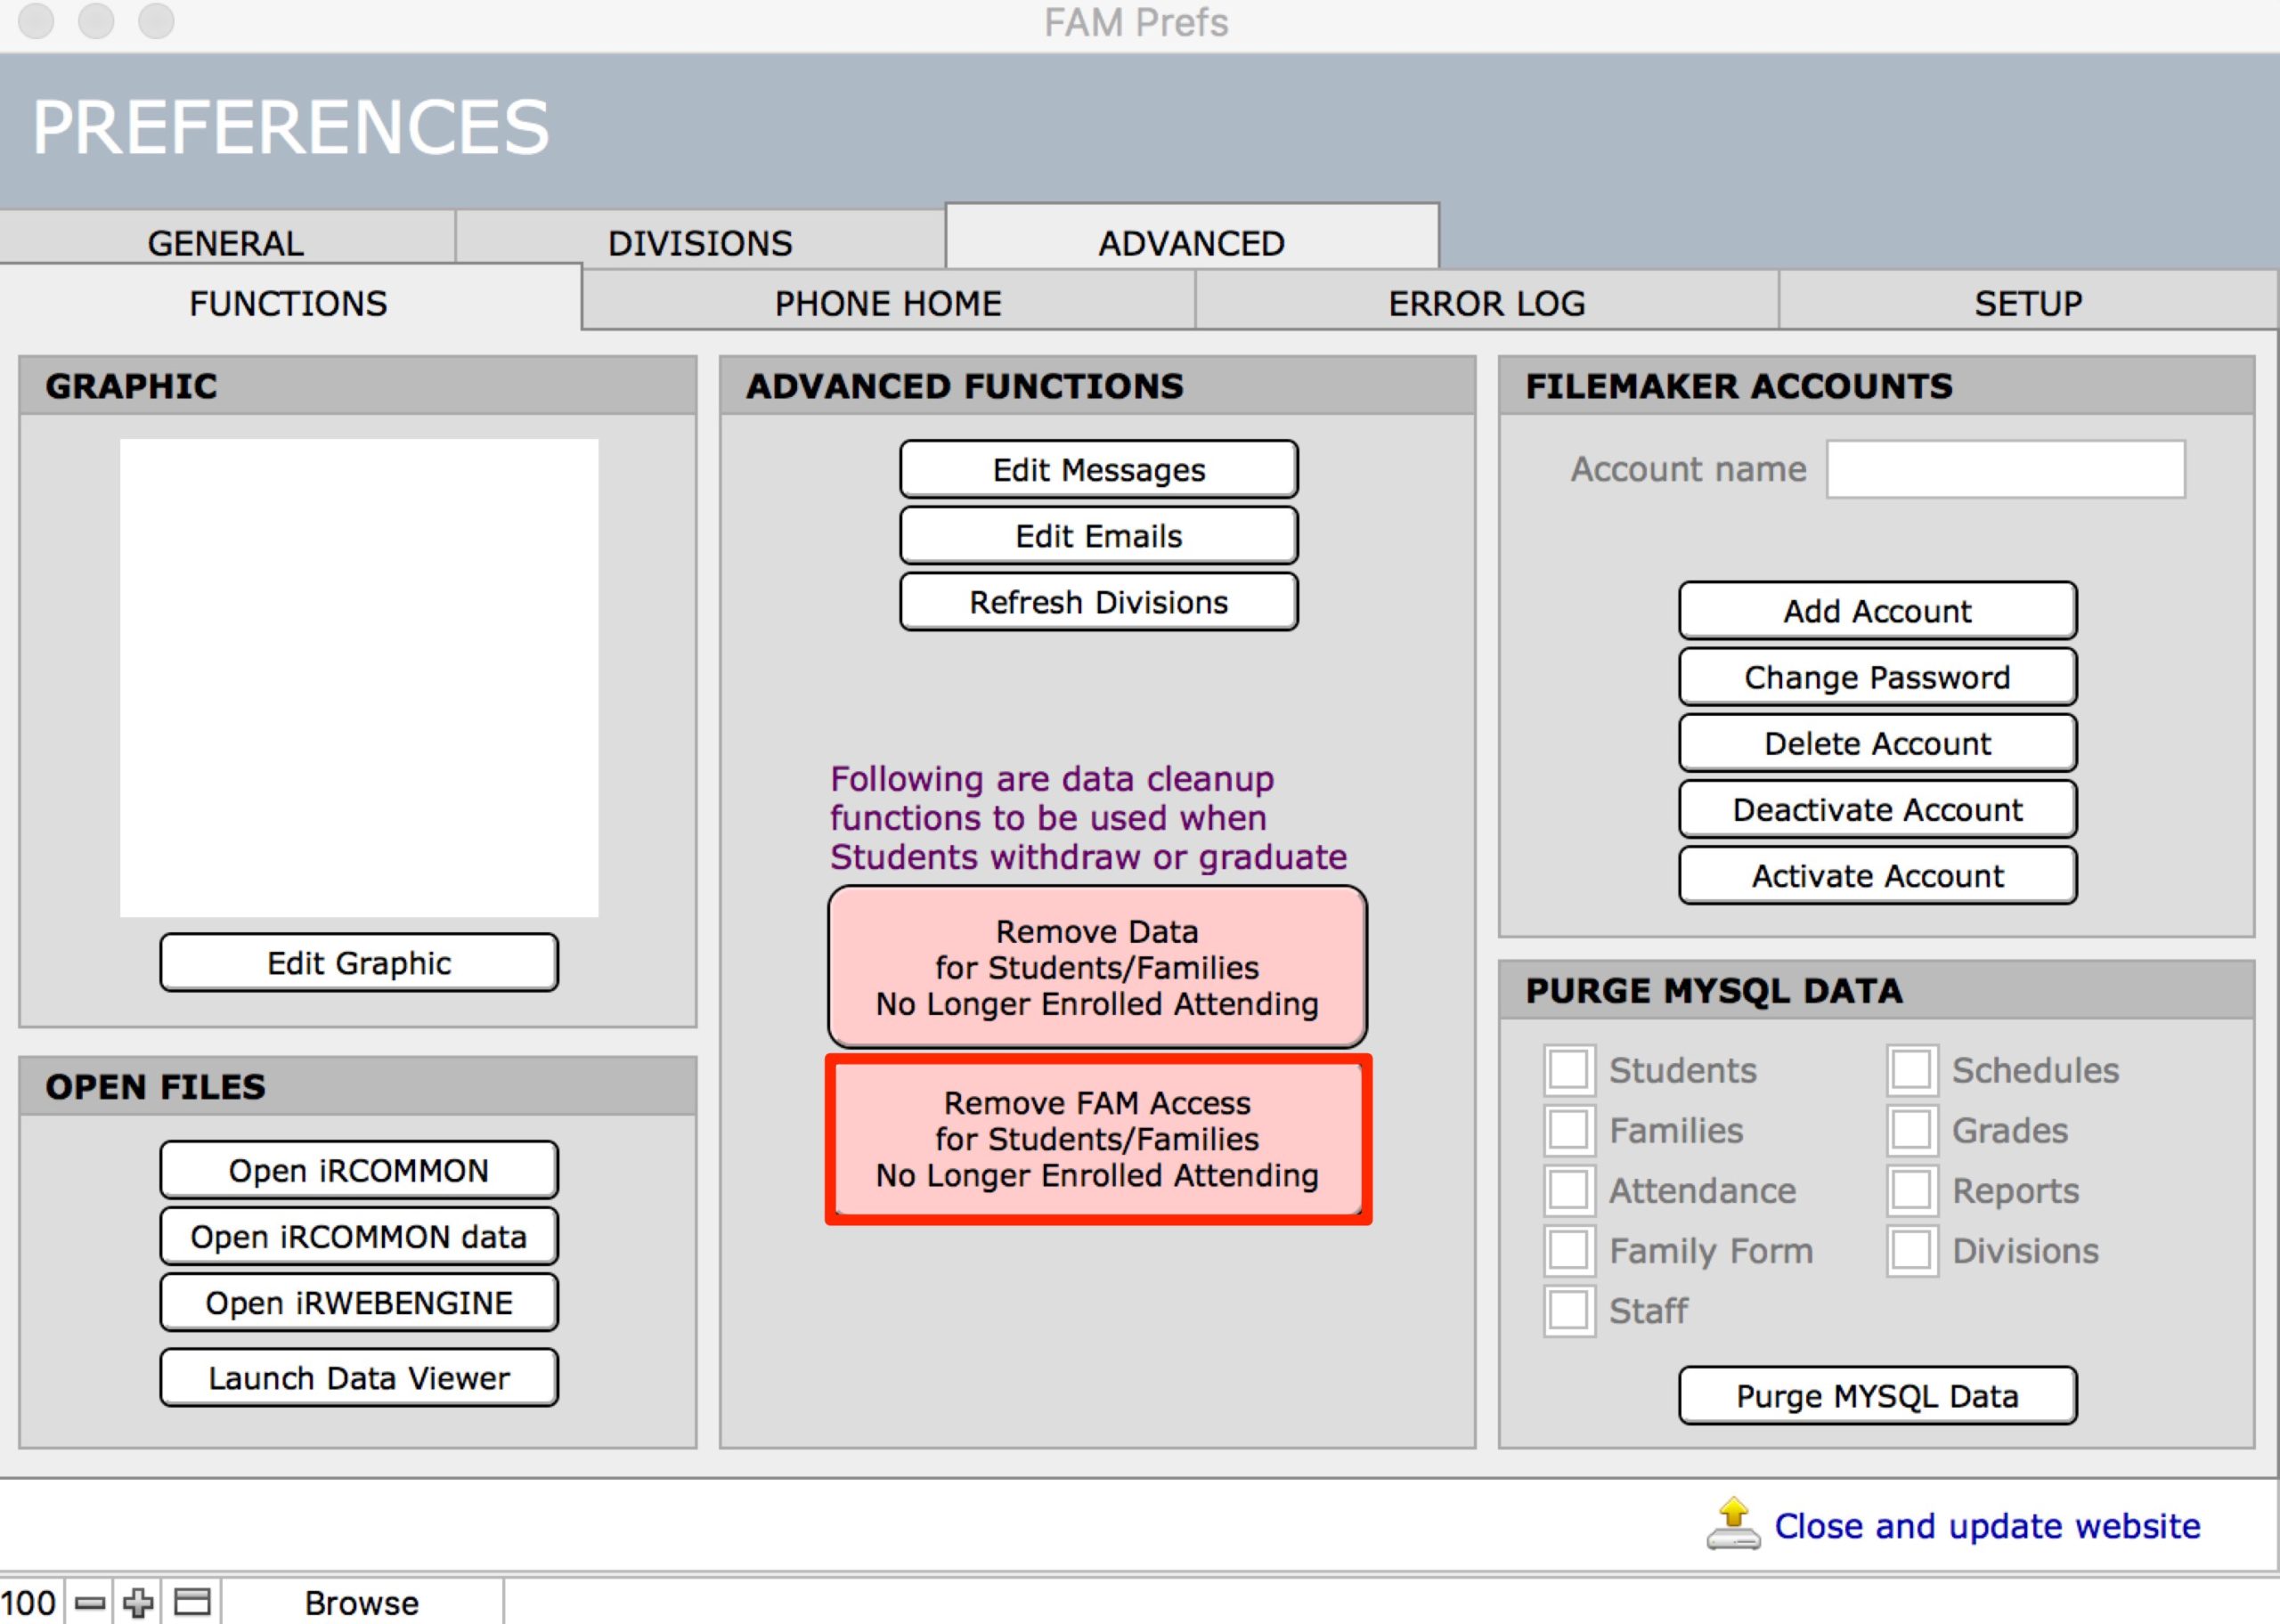Toggle the status toolbar icon at bottom
The width and height of the screenshot is (2280, 1624).
coord(192,1602)
